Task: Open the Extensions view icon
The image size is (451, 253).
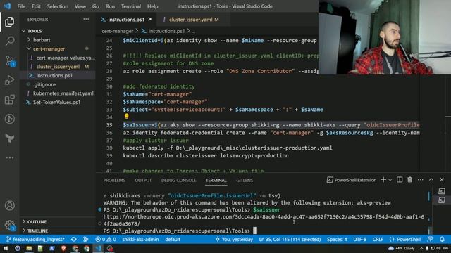Action: point(9,100)
